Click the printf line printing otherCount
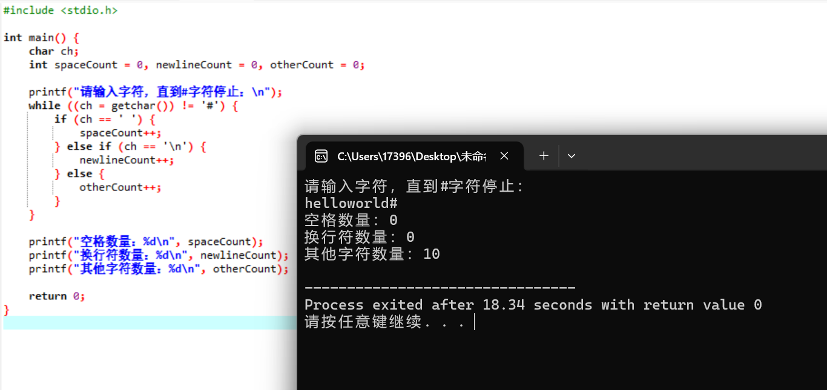This screenshot has height=390, width=827. click(x=159, y=269)
